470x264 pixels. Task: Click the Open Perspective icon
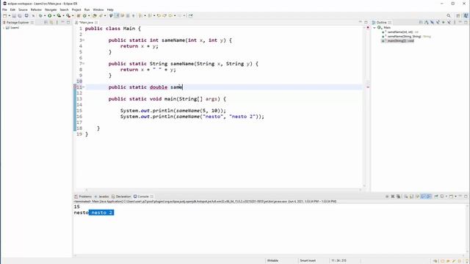click(458, 16)
